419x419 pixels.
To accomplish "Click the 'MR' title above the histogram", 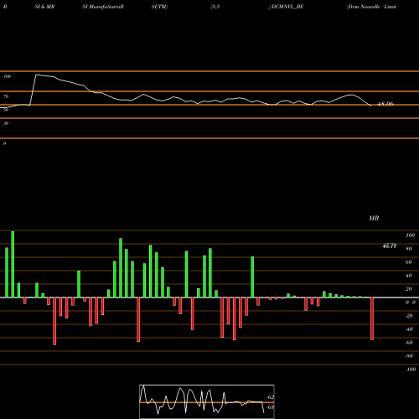I will (x=374, y=218).
